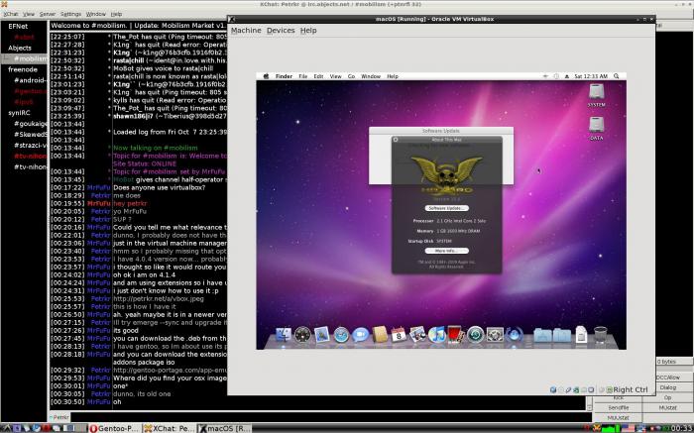Open the Finder menu in macOS guest
The image size is (694, 433).
tap(284, 76)
